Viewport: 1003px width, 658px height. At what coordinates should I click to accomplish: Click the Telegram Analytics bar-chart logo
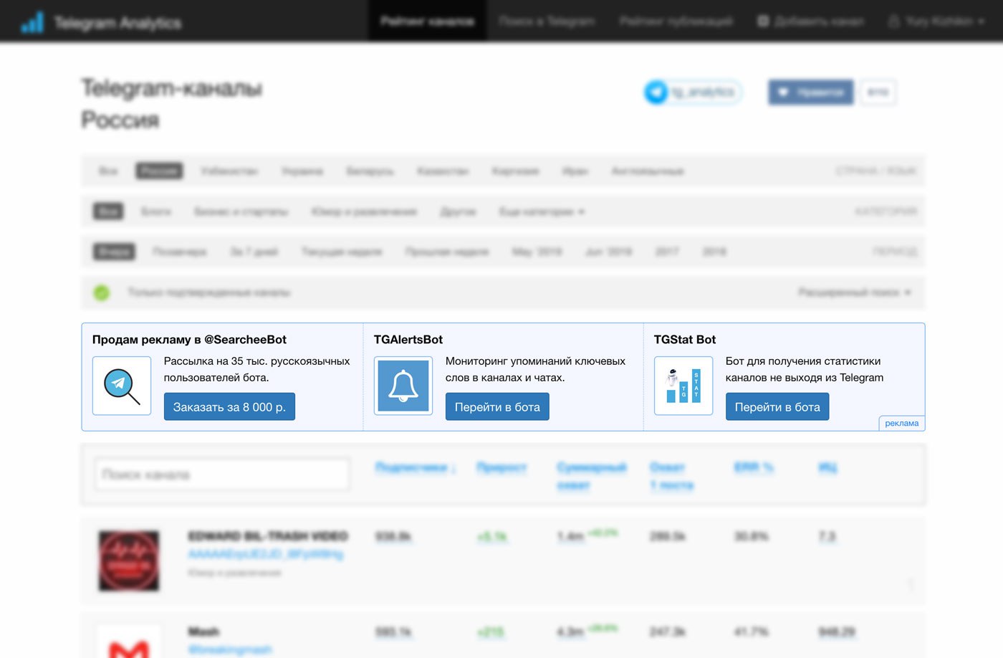click(x=32, y=22)
